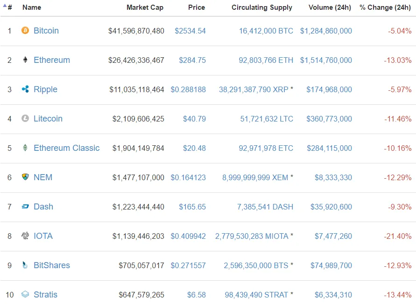Click the IOTA logo icon
The image size is (416, 304).
tap(25, 236)
